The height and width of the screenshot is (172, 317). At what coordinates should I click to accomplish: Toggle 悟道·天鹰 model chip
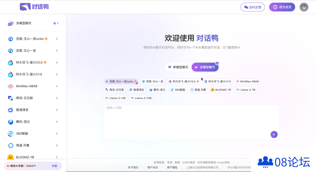pyautogui.click(x=198, y=90)
